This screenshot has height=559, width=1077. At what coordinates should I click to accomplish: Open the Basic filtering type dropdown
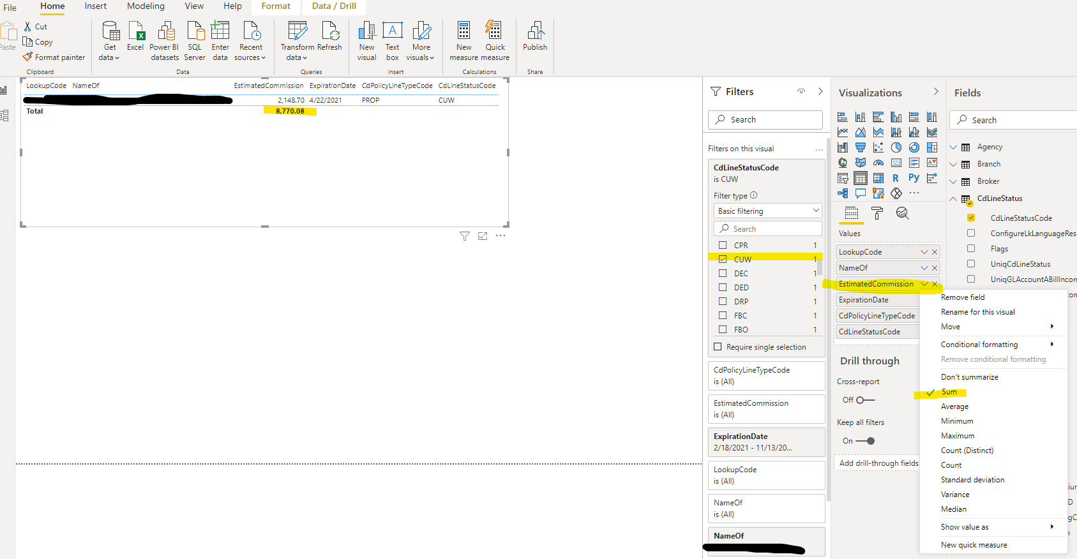[x=767, y=211]
